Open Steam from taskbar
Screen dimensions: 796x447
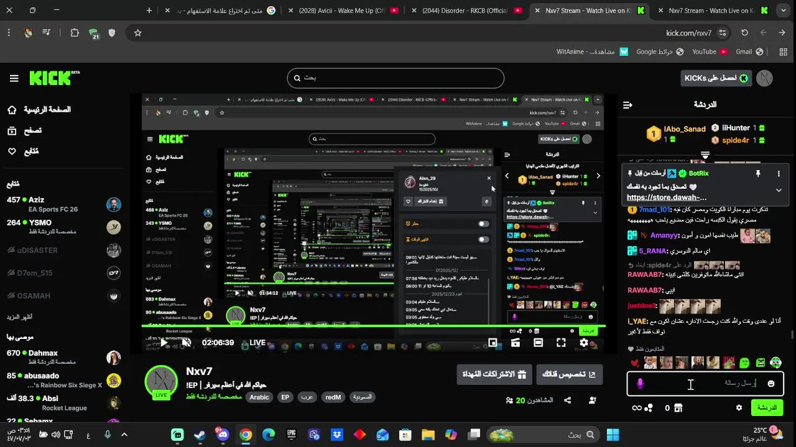coord(200,435)
